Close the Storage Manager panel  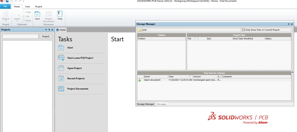(292, 24)
